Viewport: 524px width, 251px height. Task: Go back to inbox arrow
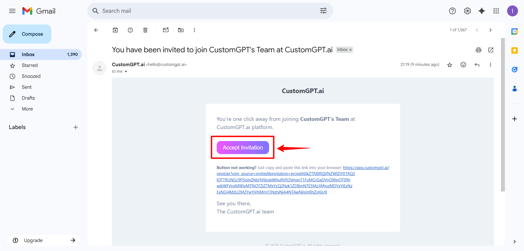(96, 30)
